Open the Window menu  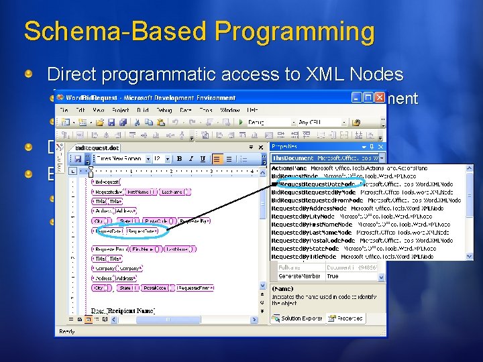(x=230, y=110)
